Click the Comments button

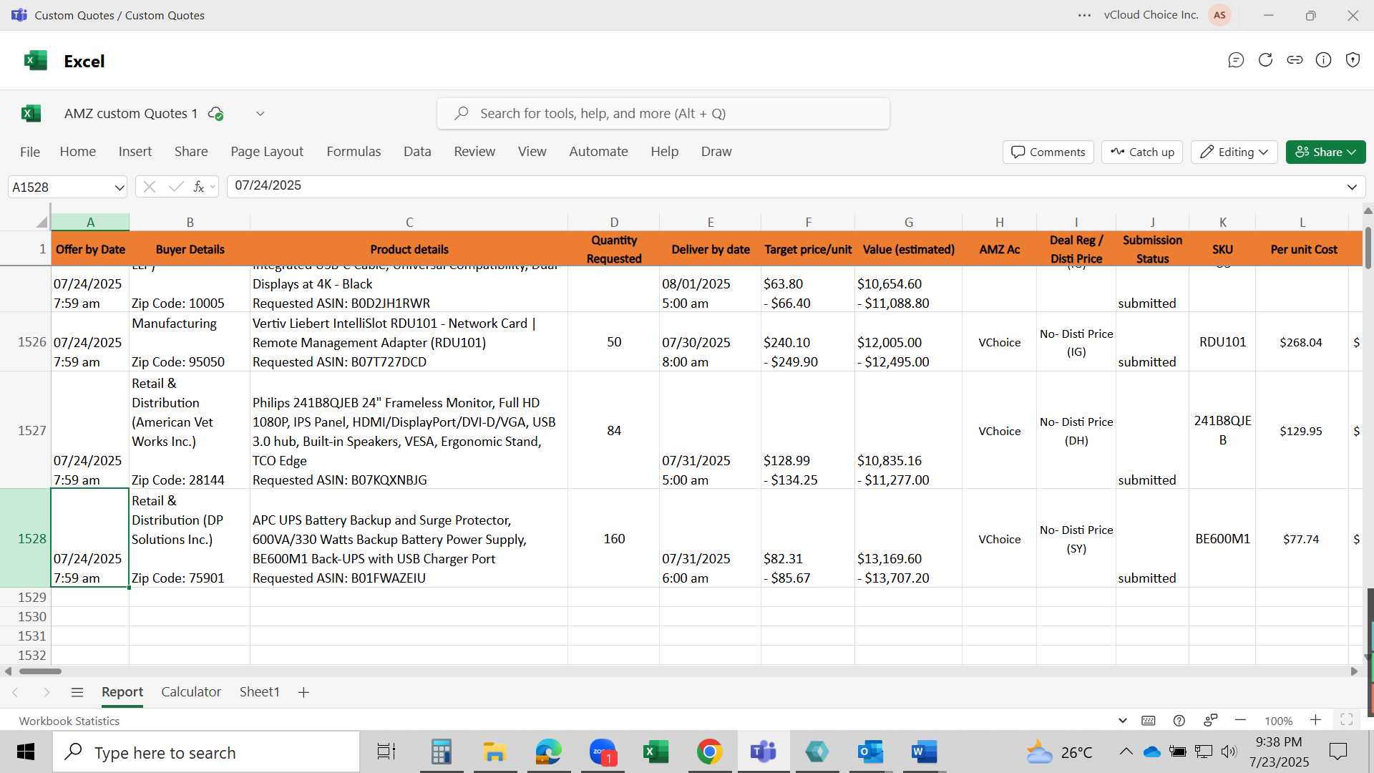click(1048, 152)
